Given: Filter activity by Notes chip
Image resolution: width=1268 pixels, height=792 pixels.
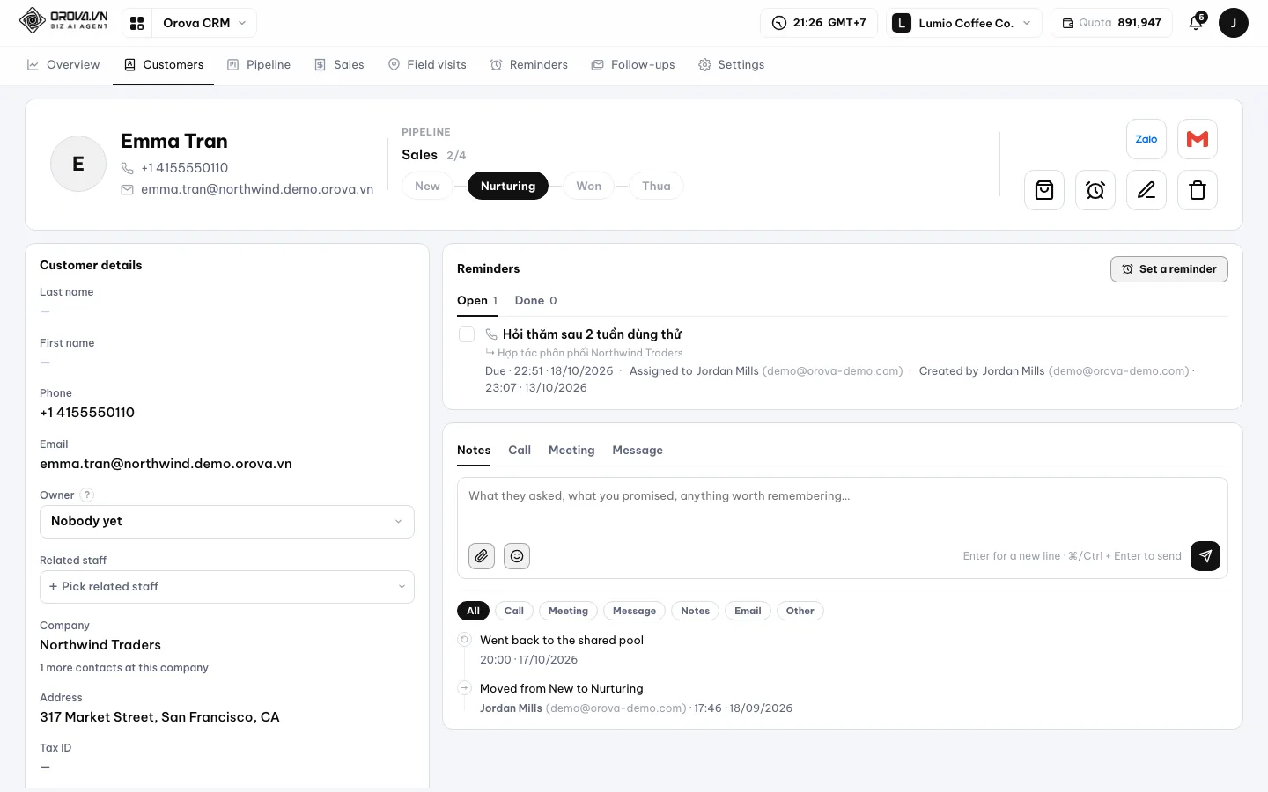Looking at the screenshot, I should pos(695,611).
